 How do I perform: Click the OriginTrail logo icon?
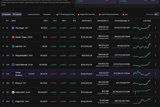point(13,101)
